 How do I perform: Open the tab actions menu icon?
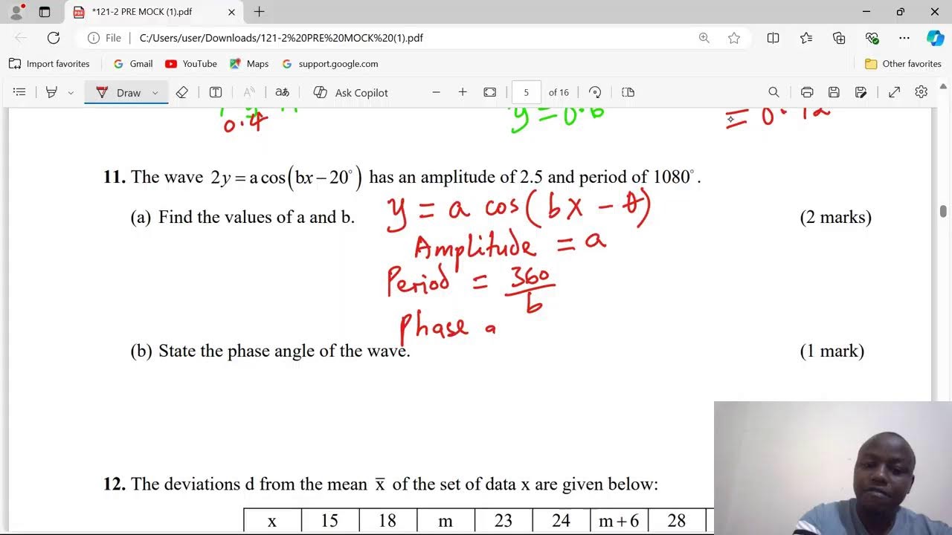coord(45,12)
